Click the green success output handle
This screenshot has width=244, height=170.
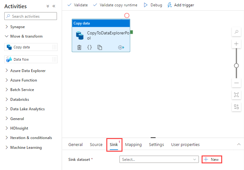coord(131,32)
